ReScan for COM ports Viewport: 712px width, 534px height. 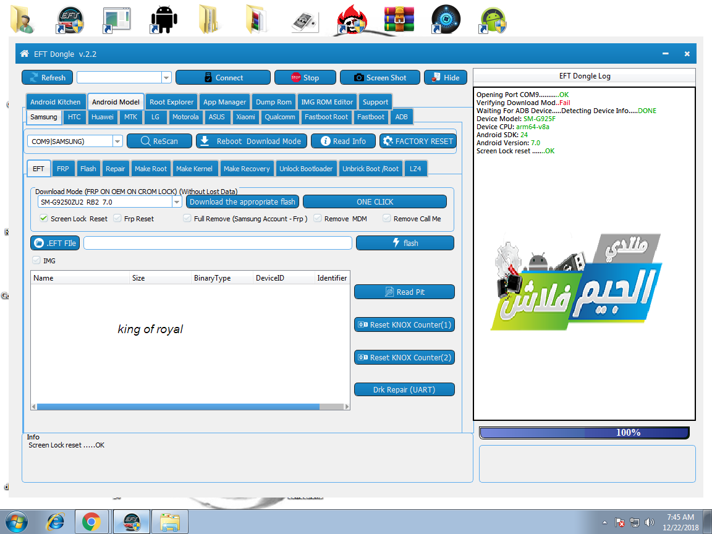159,141
